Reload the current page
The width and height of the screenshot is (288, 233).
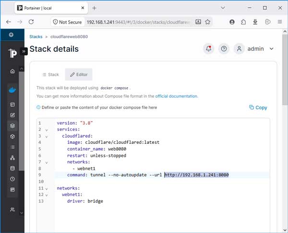pyautogui.click(x=31, y=22)
